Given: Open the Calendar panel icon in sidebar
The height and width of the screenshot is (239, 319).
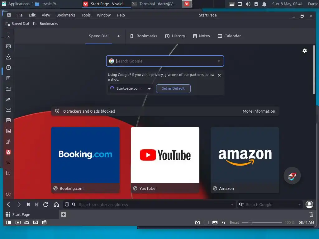Looking at the screenshot, I should pyautogui.click(x=8, y=120).
